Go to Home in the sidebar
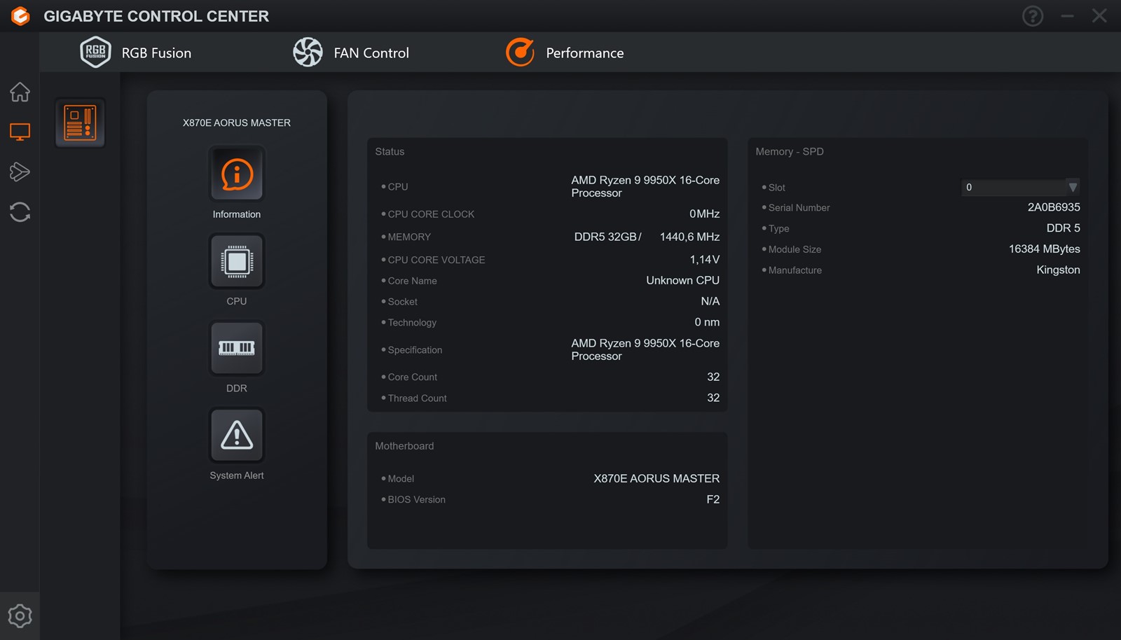The image size is (1121, 640). [20, 92]
